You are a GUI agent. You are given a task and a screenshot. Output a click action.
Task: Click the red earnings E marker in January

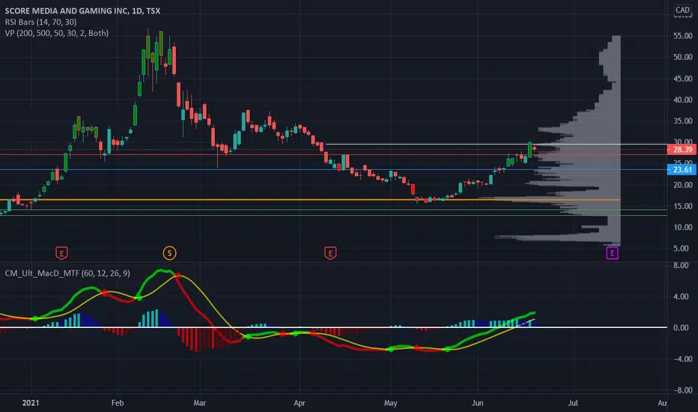(61, 253)
